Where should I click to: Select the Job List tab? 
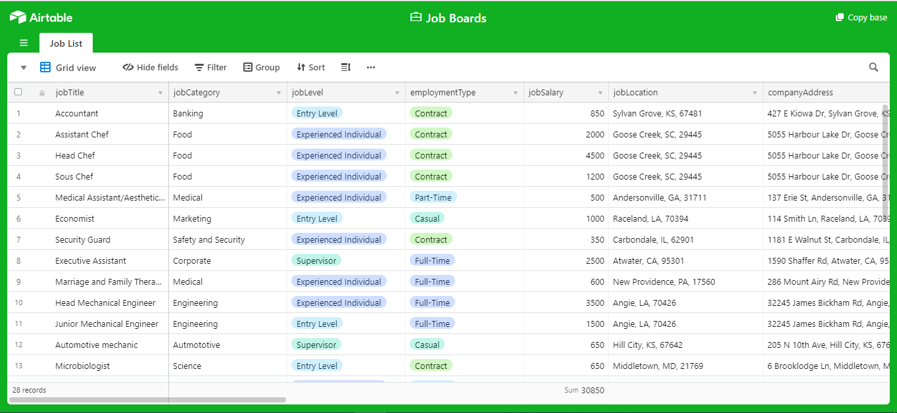(66, 43)
